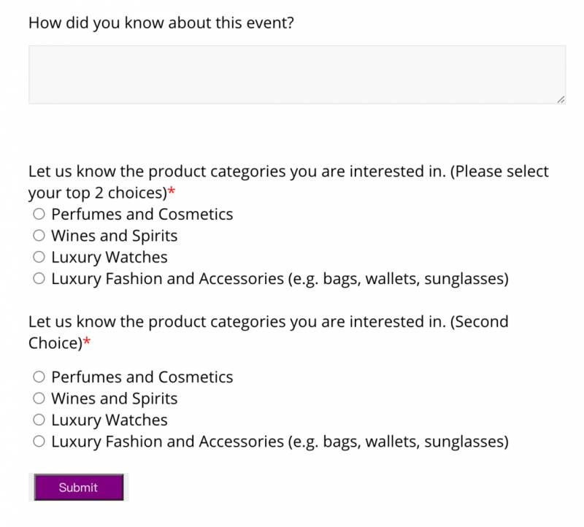The image size is (584, 527).
Task: Click Second Choice 'Perfumes and Cosmetics' label text
Action: click(x=142, y=377)
